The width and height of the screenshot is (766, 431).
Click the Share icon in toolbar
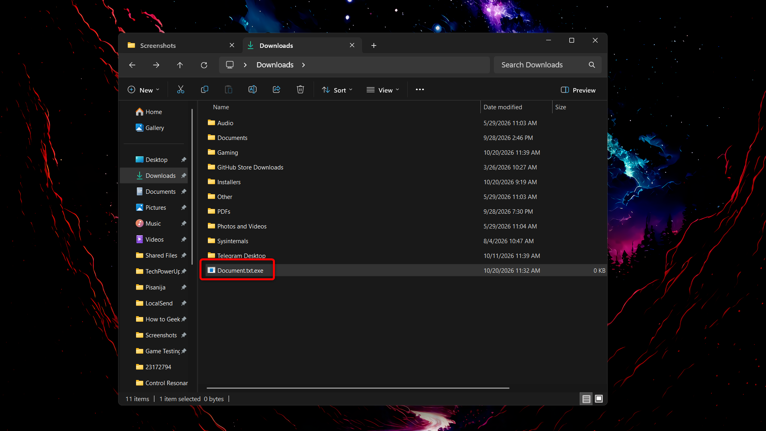click(276, 90)
